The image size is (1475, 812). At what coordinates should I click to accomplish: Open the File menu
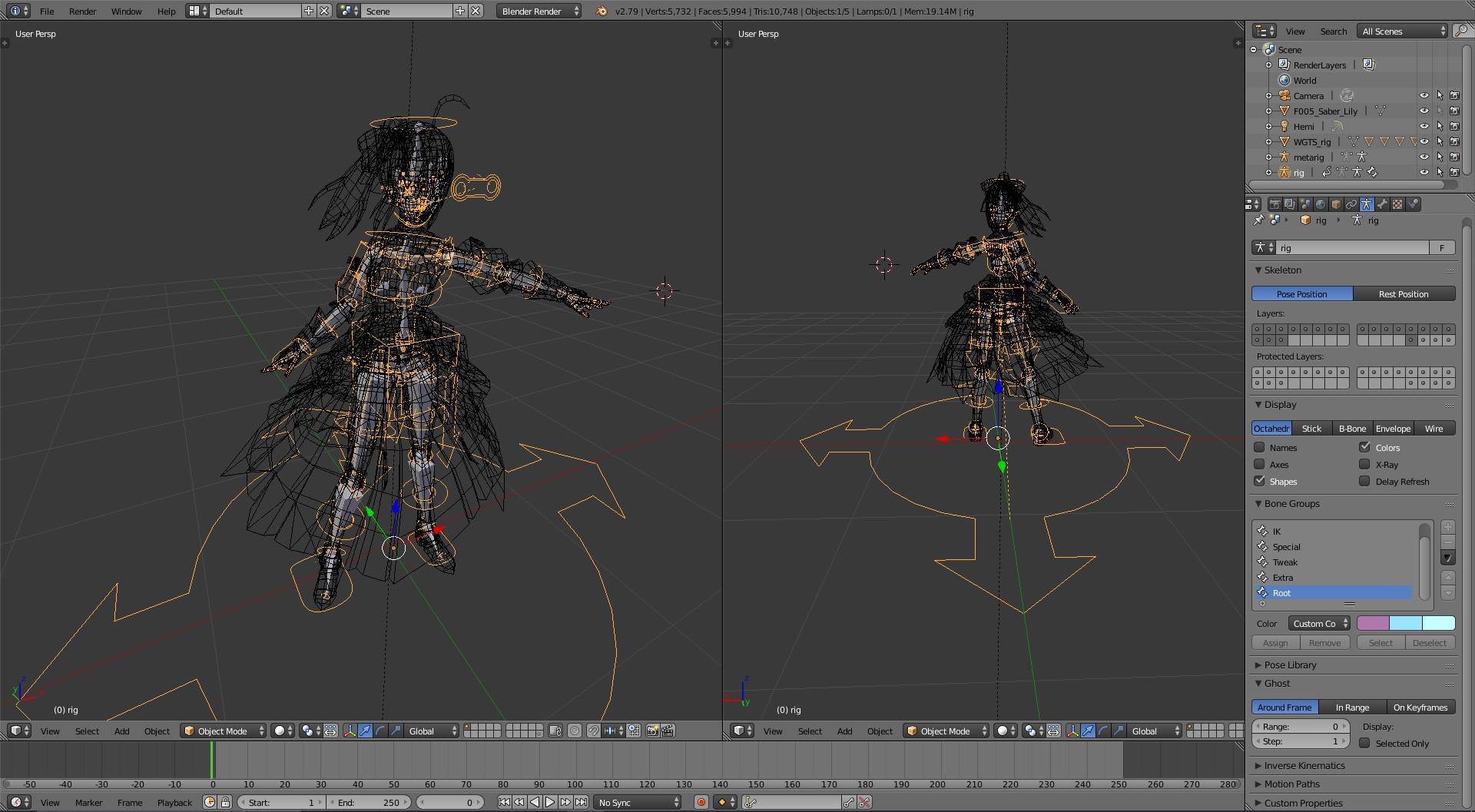tap(47, 11)
